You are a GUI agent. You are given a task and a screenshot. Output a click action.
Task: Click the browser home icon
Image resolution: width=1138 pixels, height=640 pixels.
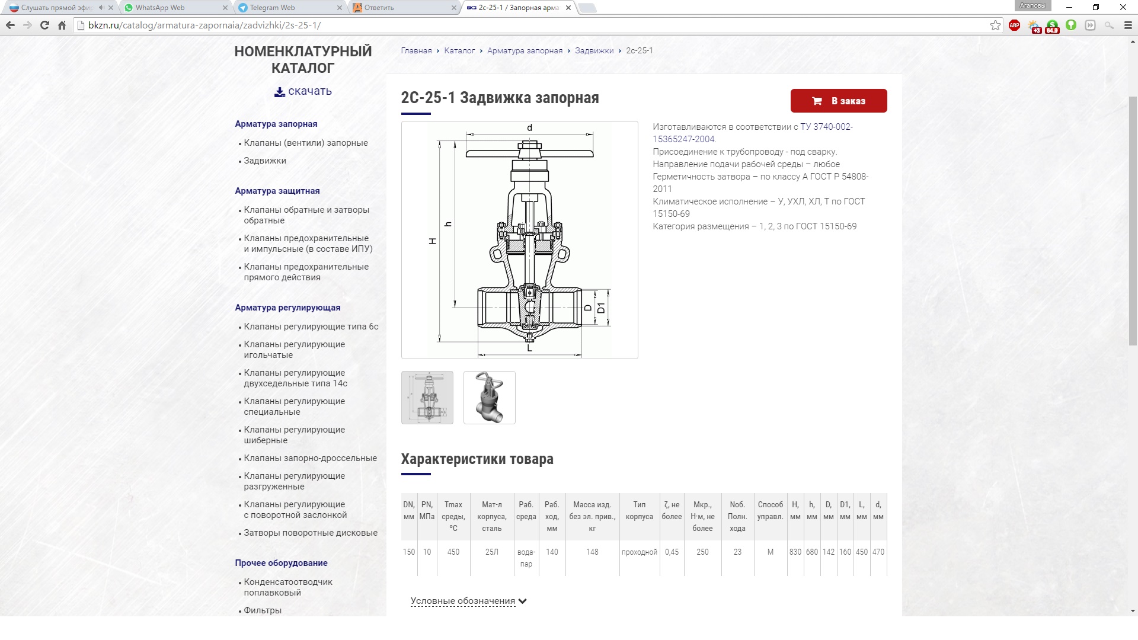[62, 25]
